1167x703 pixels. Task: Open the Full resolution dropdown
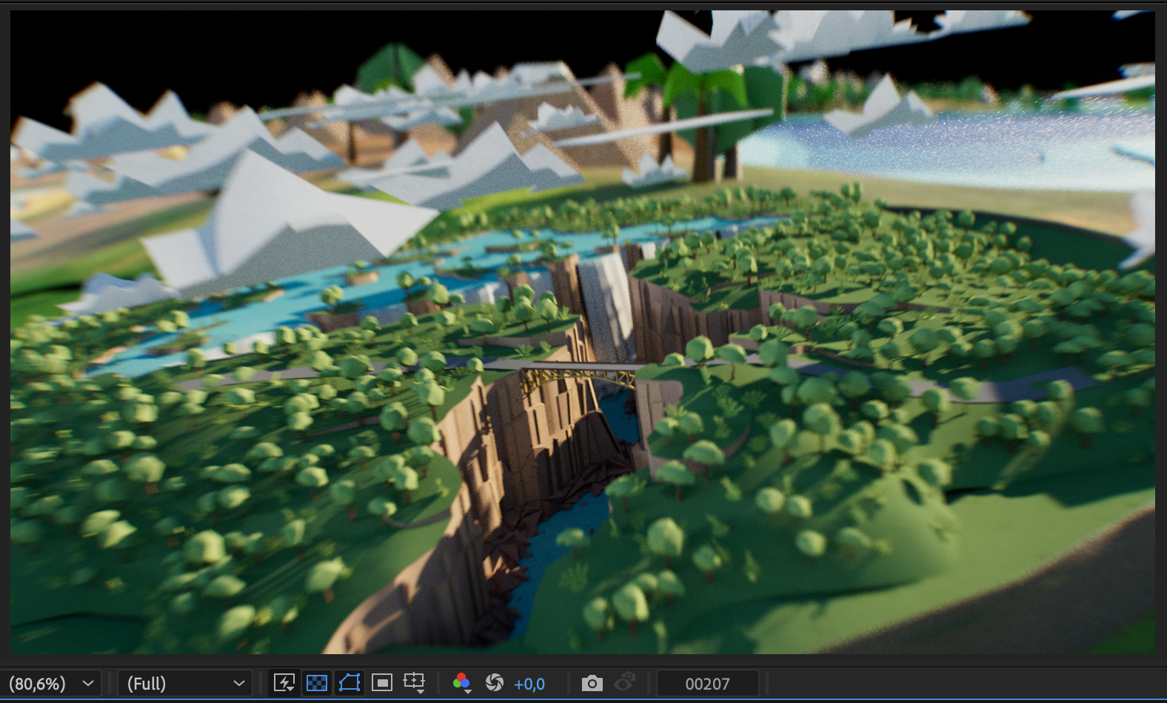click(184, 683)
